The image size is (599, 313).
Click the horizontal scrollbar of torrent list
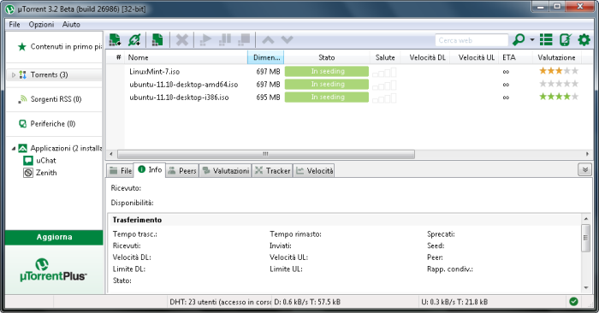266,154
